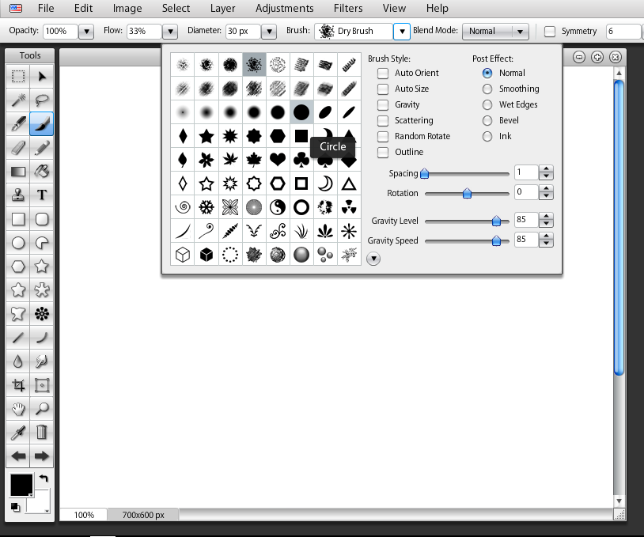Click the Gravity Speed slider handle

pyautogui.click(x=496, y=240)
